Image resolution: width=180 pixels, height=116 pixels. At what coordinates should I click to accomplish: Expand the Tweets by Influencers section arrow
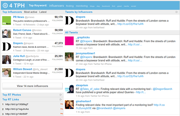click(x=177, y=12)
